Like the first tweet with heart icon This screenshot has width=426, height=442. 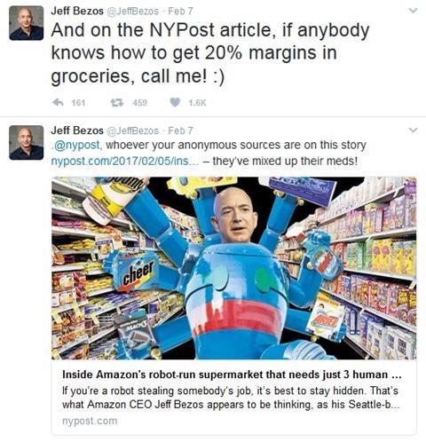[x=175, y=102]
